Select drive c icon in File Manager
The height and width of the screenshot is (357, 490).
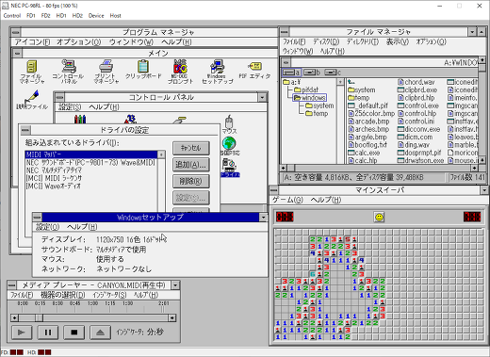(333, 73)
